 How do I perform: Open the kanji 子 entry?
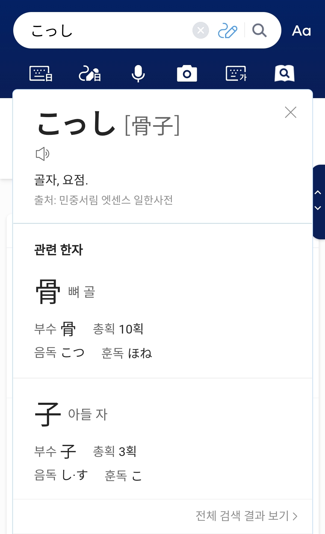(x=48, y=414)
